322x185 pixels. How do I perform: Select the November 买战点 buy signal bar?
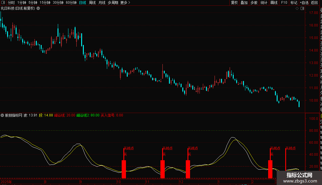(162, 169)
